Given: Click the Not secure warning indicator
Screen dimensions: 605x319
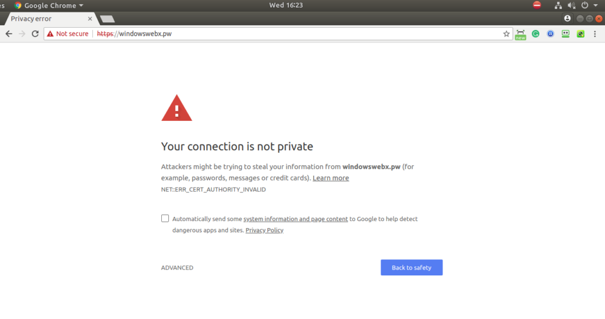Looking at the screenshot, I should [68, 34].
